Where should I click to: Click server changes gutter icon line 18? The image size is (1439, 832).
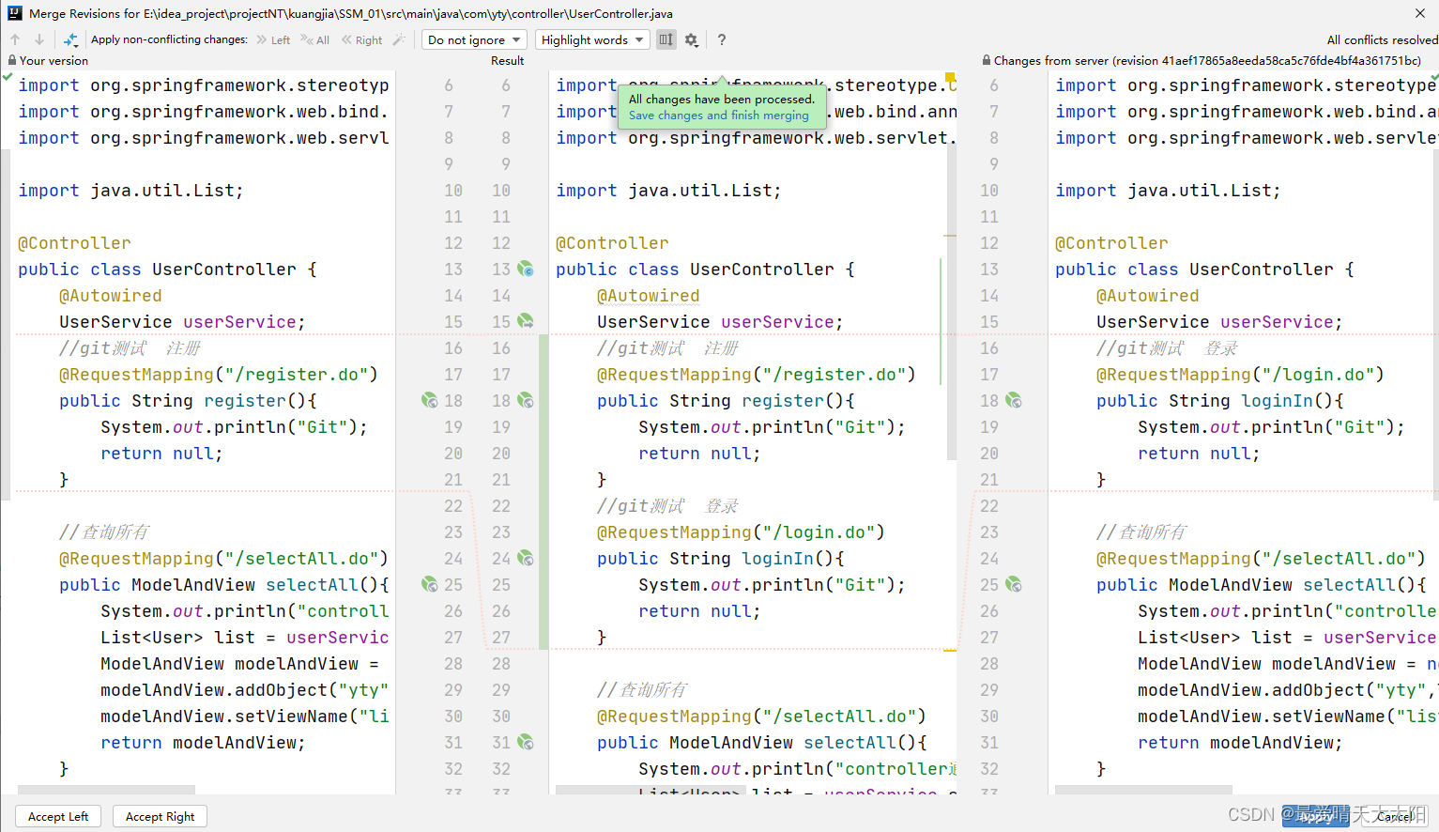click(x=1014, y=401)
